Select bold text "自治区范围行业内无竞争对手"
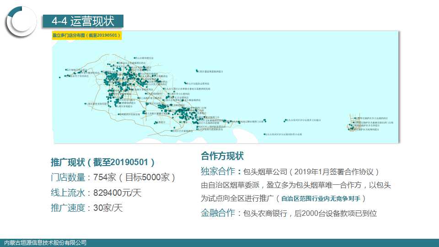Image resolution: width=439 pixels, height=247 pixels. coord(324,199)
